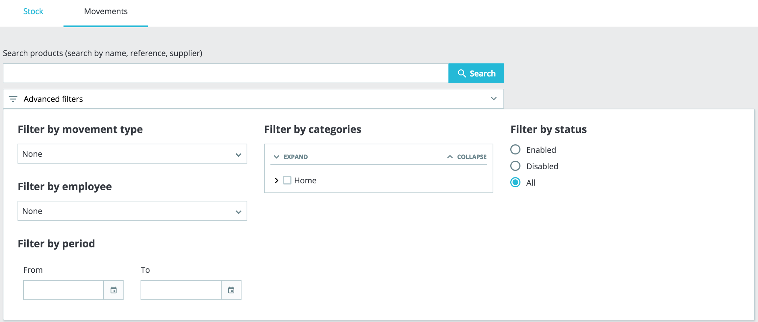758x322 pixels.
Task: Click the search products input field
Action: point(225,73)
